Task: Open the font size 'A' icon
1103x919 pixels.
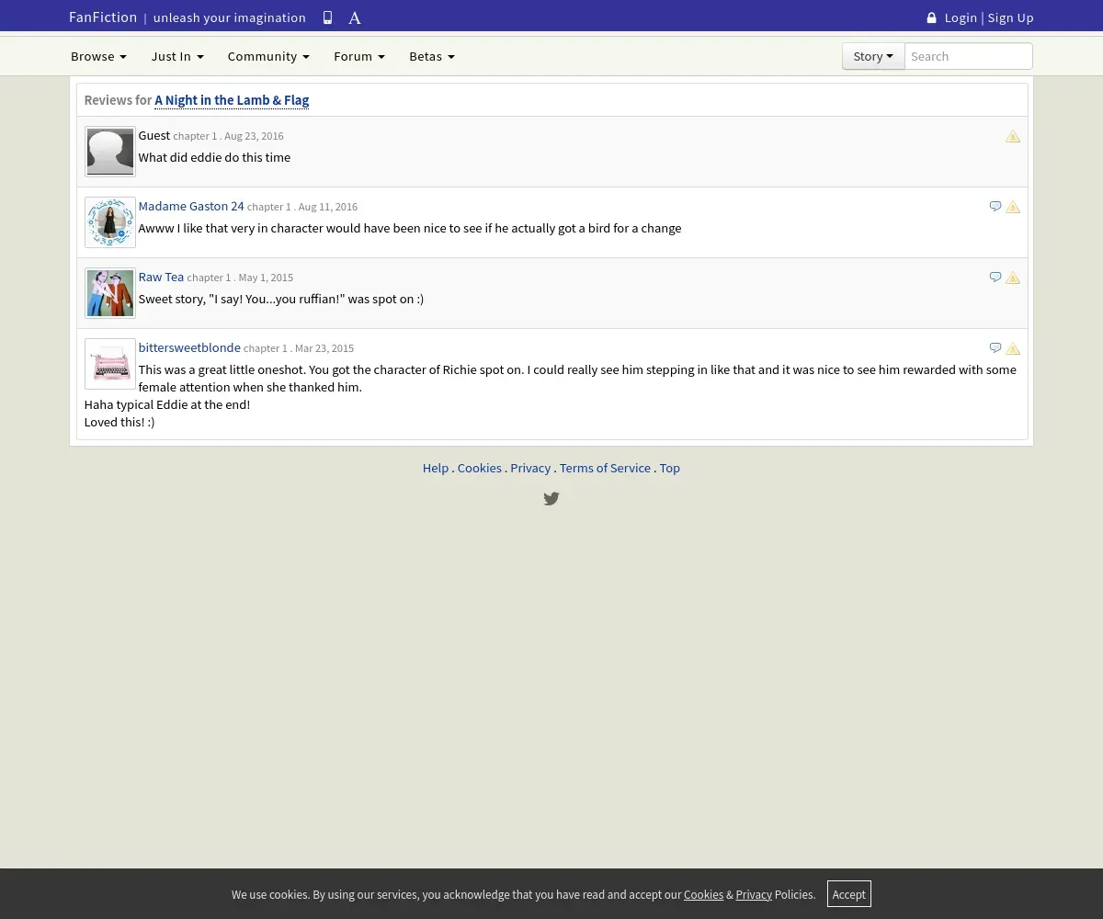Action: click(x=355, y=17)
